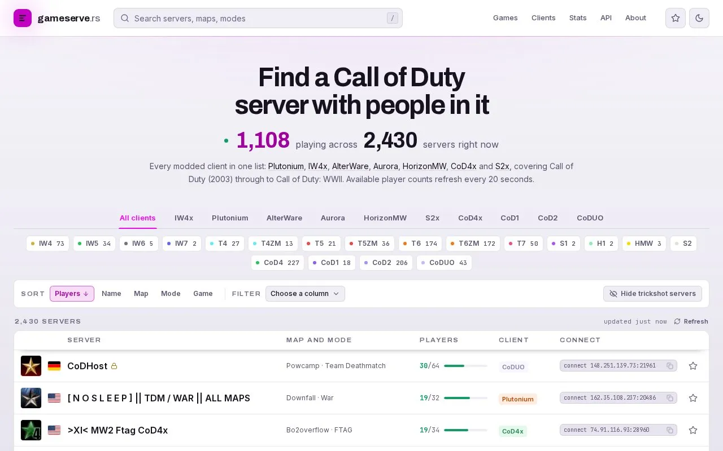This screenshot has width=723, height=451.
Task: Click the CoDHost player count bar
Action: 465,366
